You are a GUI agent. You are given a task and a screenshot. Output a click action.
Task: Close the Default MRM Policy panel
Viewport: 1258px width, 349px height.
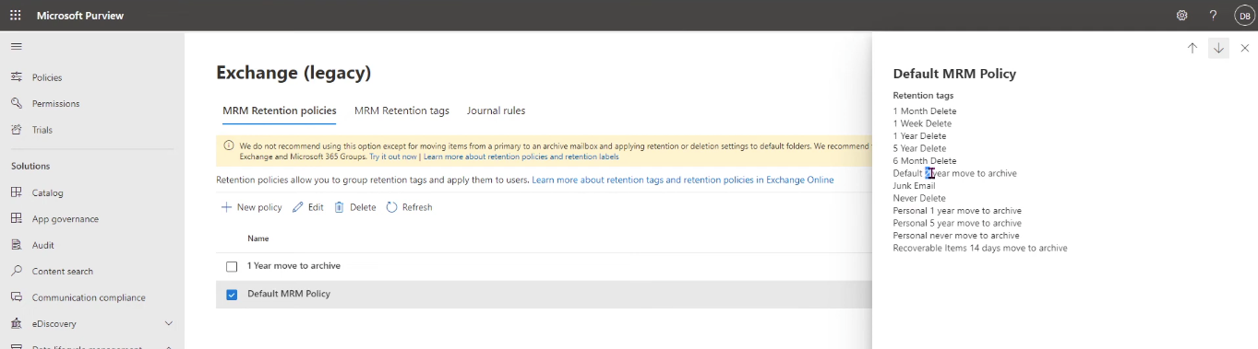(x=1245, y=48)
